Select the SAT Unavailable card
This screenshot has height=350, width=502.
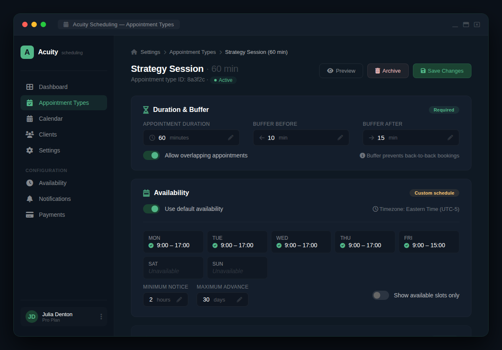[x=173, y=268]
